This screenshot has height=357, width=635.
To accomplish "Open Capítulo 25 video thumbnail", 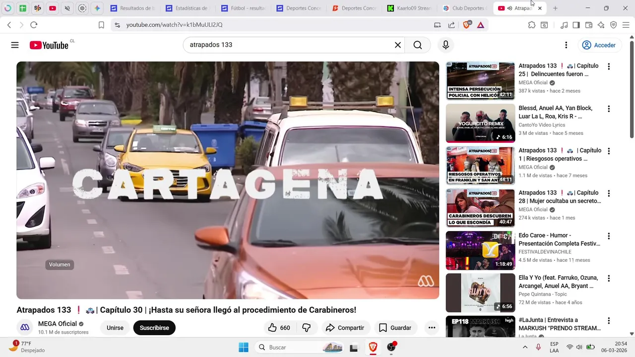I will pyautogui.click(x=480, y=81).
